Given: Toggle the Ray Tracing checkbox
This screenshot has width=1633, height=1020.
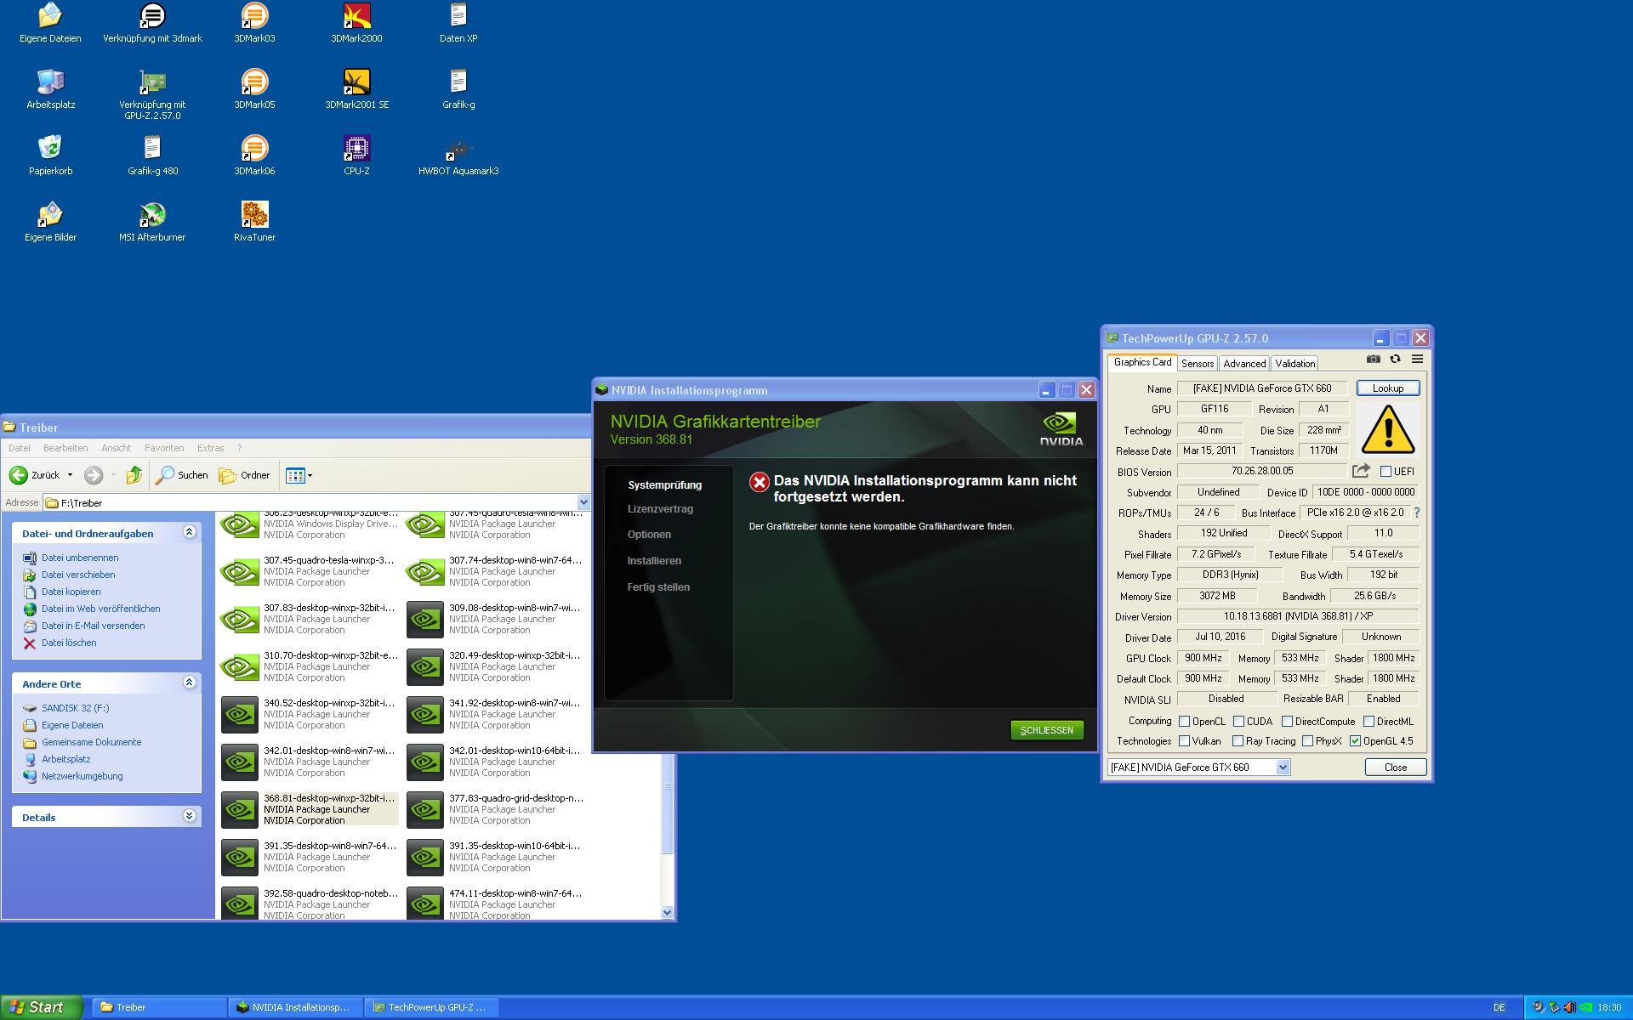Looking at the screenshot, I should [1238, 741].
